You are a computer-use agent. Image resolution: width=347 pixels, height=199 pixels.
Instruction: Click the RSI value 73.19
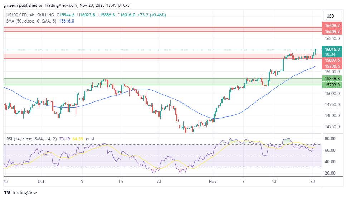65,139
